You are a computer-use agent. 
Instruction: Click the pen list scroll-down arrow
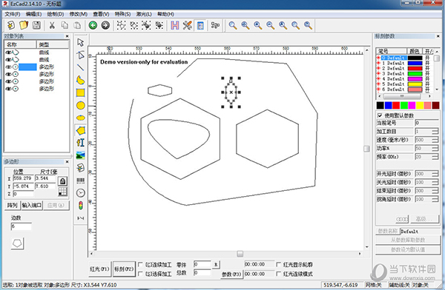point(437,90)
